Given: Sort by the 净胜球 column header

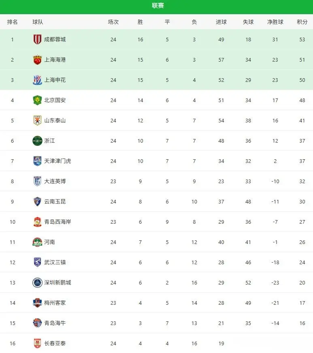Looking at the screenshot, I should click(275, 22).
